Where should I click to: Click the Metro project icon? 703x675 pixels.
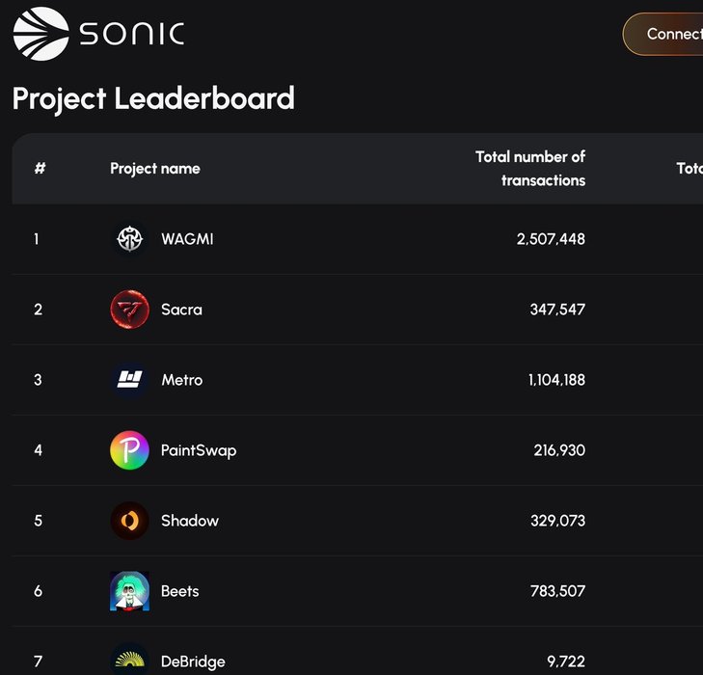129,380
